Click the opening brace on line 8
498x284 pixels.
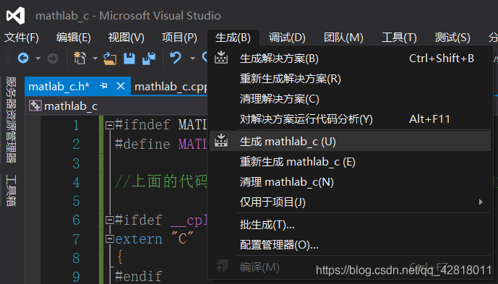coord(120,257)
